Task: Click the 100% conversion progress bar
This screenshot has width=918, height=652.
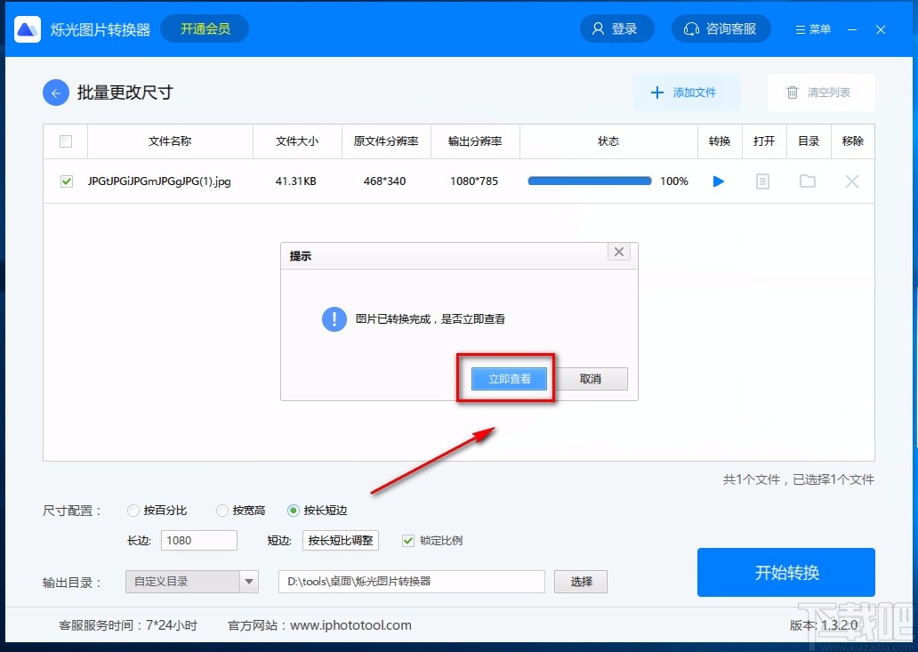Action: coord(589,181)
